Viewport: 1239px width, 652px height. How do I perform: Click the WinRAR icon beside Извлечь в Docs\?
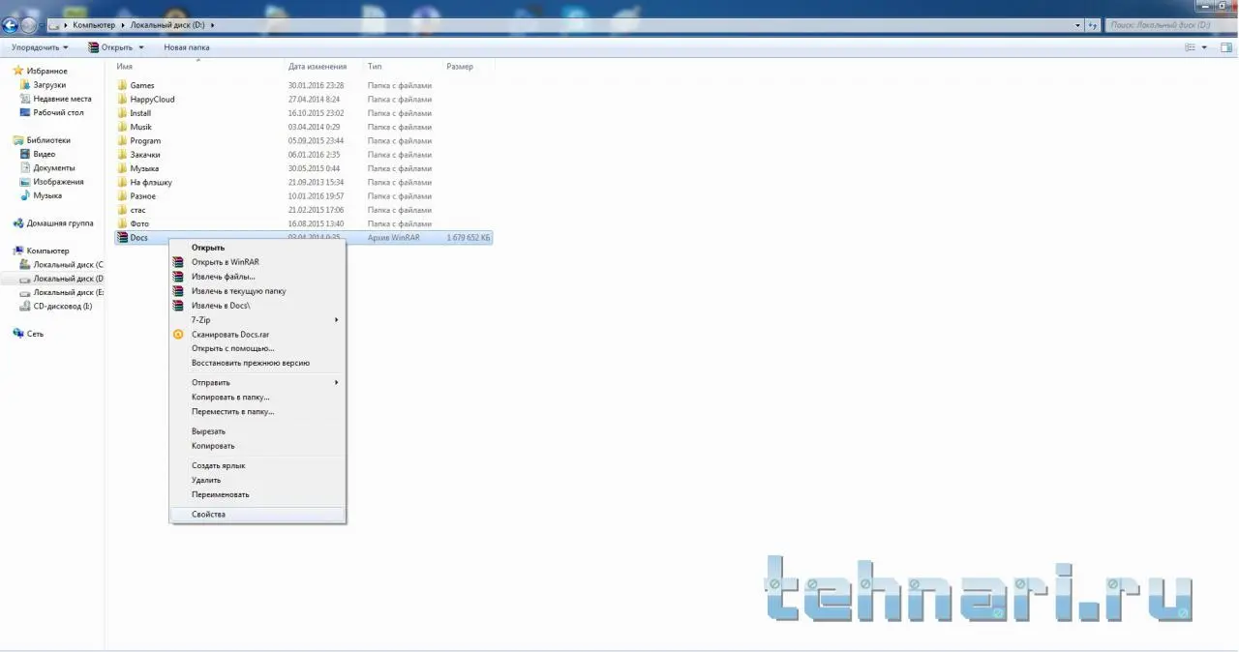pos(178,306)
